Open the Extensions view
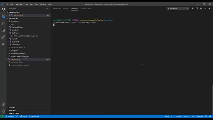 (3, 37)
